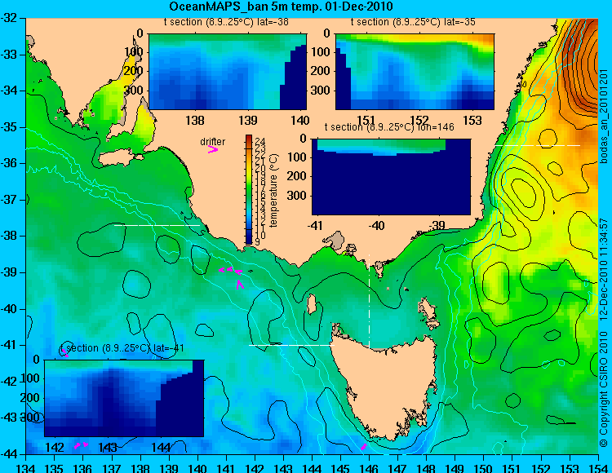This screenshot has height=473, width=612.
Task: Click the main y-axis tick label -34
Action: point(9,91)
